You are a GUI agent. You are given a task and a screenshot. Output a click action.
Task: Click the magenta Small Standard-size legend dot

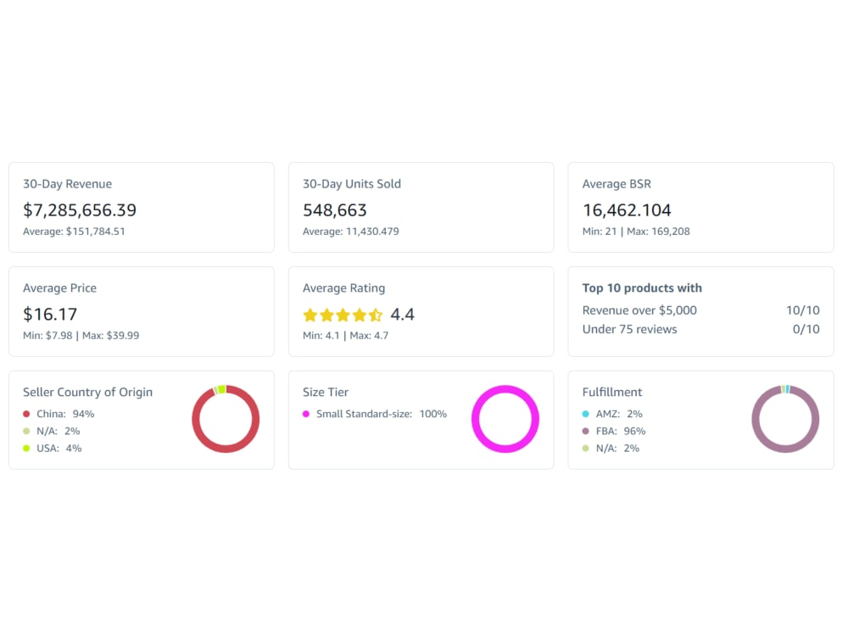[x=306, y=415]
